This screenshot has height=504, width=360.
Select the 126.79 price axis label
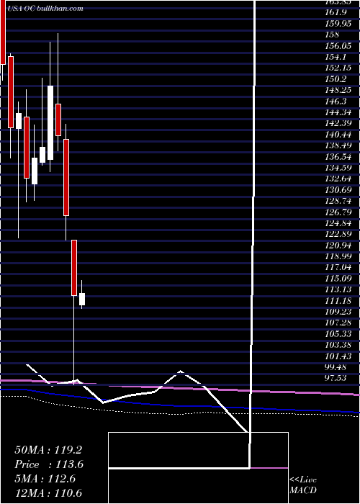click(x=338, y=212)
